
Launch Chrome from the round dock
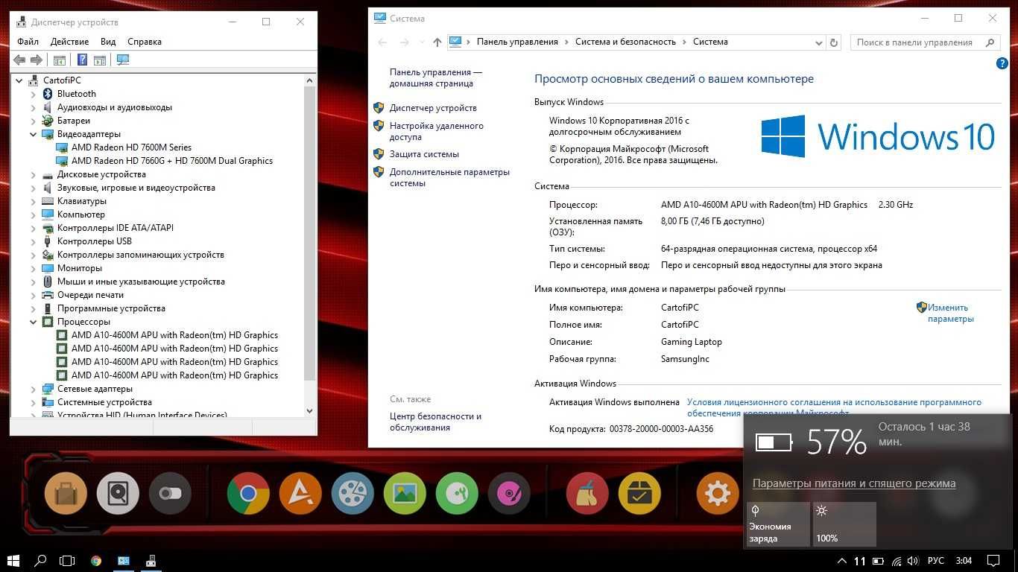248,493
